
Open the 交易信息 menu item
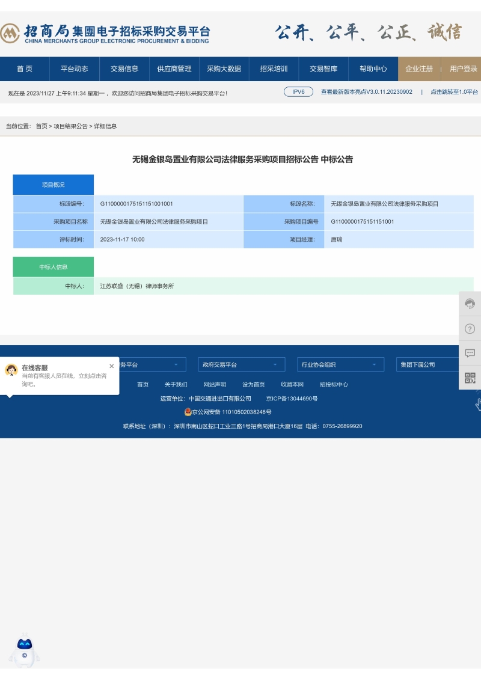click(124, 69)
